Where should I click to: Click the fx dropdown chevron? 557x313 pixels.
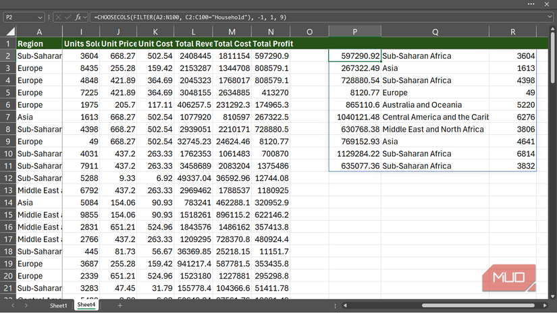point(85,18)
